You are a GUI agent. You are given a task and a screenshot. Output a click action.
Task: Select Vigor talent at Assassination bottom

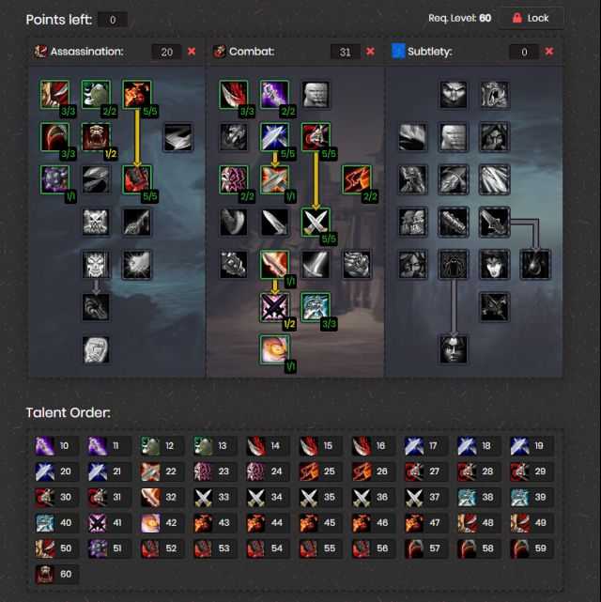coord(96,350)
